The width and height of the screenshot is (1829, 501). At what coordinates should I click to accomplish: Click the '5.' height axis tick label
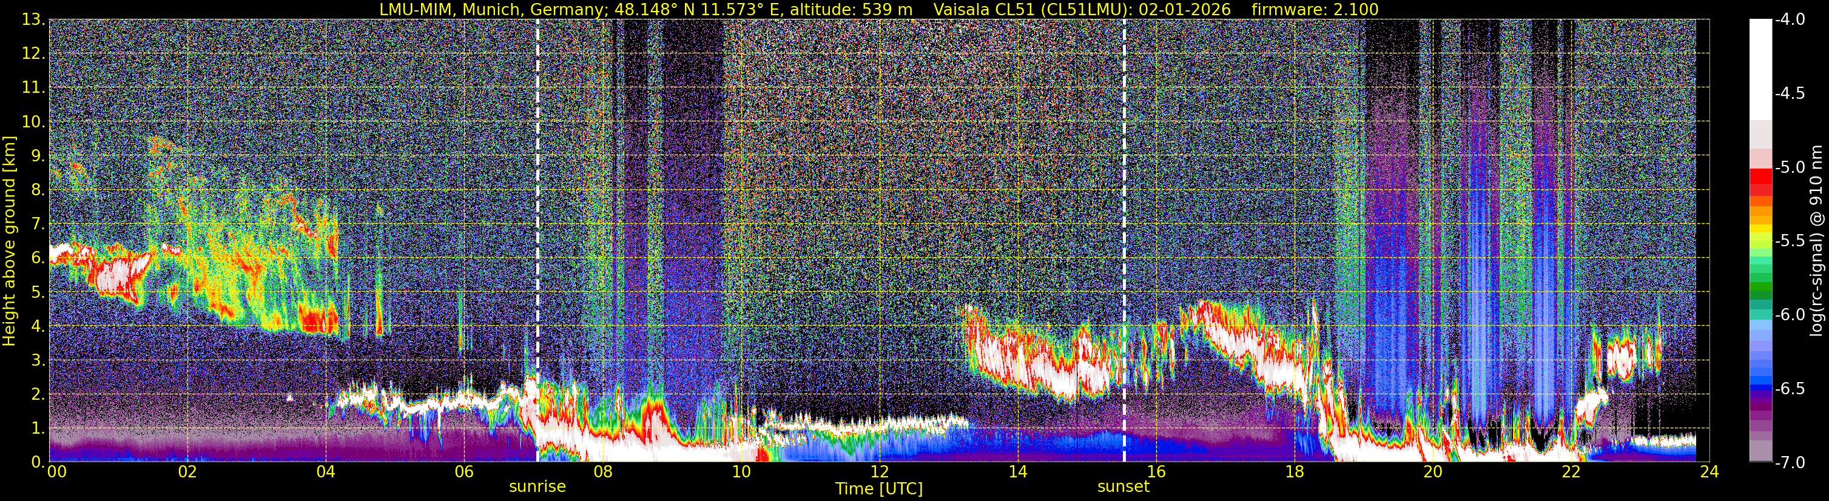pos(37,292)
